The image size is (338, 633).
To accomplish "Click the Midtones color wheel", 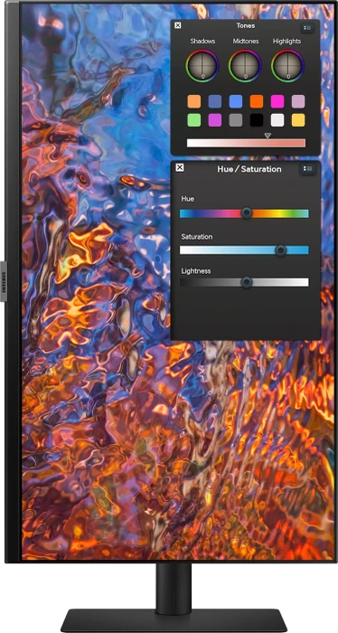I will pyautogui.click(x=245, y=66).
